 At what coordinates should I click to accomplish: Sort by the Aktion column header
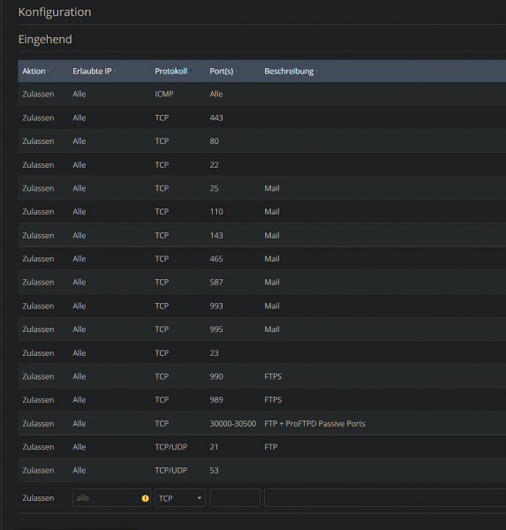34,72
